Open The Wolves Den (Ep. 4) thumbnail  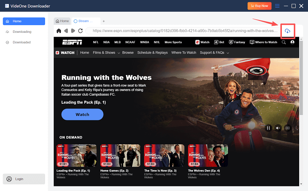pyautogui.click(x=208, y=156)
